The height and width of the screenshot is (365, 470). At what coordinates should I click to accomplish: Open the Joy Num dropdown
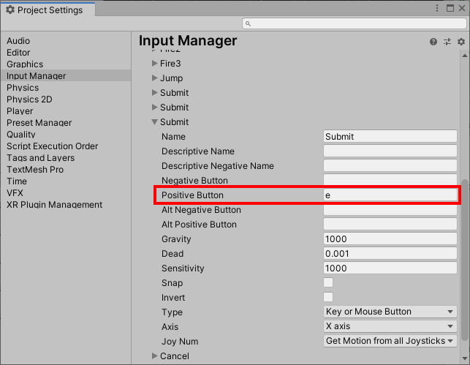click(x=390, y=341)
